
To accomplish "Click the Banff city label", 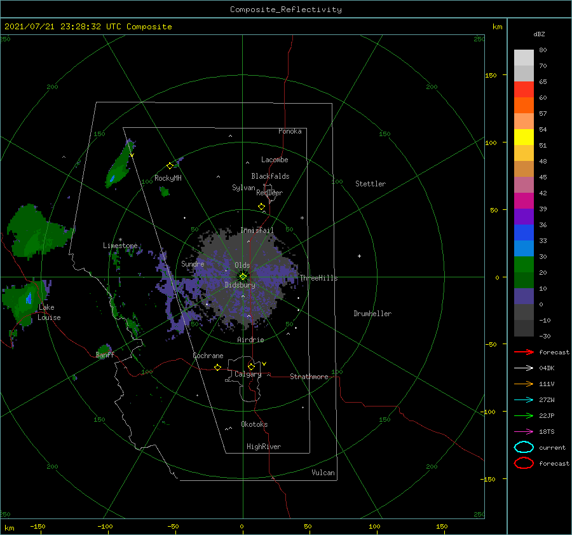I will click(105, 354).
